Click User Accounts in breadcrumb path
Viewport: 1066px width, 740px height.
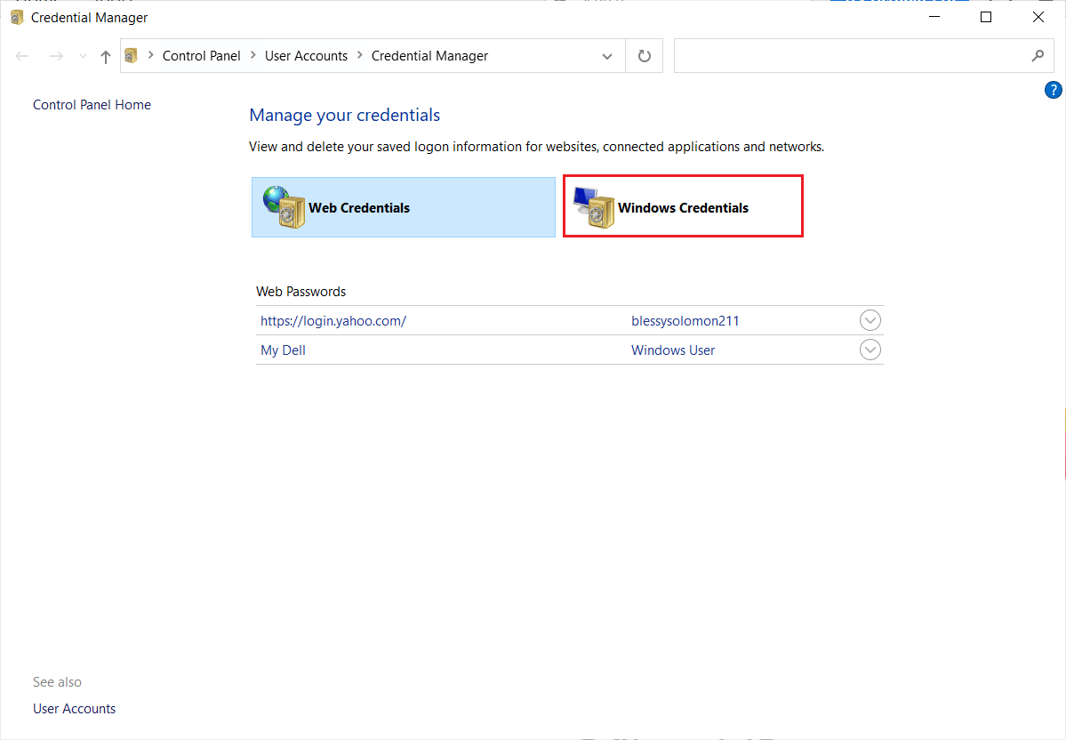click(x=306, y=56)
